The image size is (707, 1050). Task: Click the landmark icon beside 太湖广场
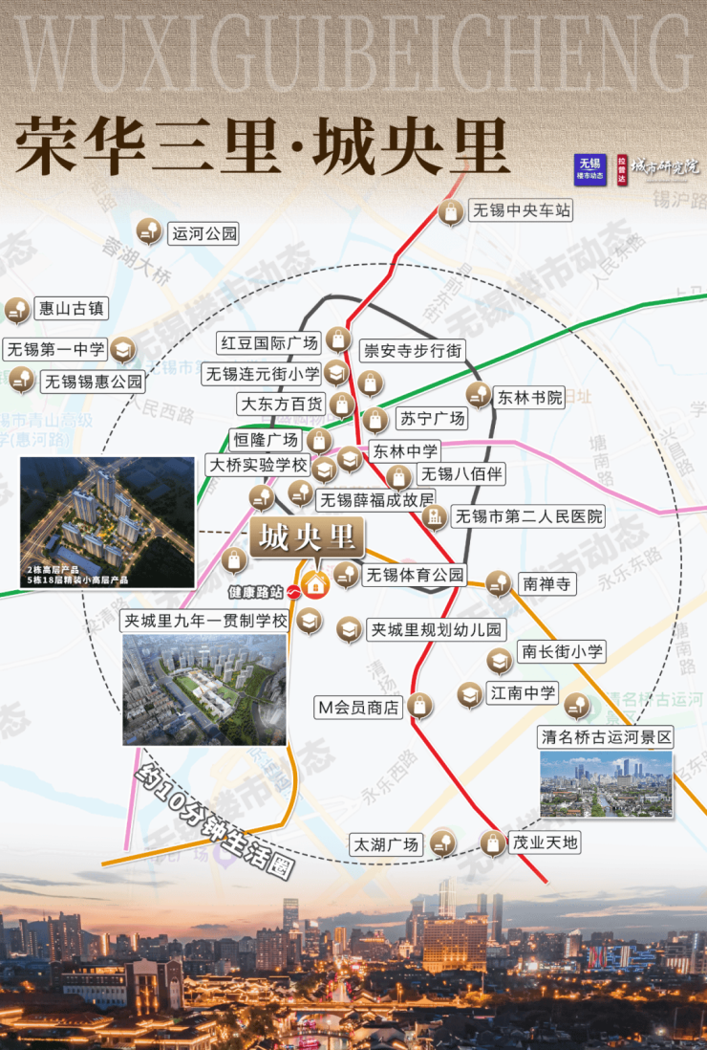[442, 842]
